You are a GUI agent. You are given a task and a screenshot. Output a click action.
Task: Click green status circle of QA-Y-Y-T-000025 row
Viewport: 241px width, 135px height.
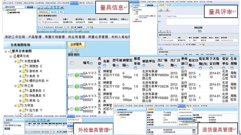pyautogui.click(x=77, y=87)
